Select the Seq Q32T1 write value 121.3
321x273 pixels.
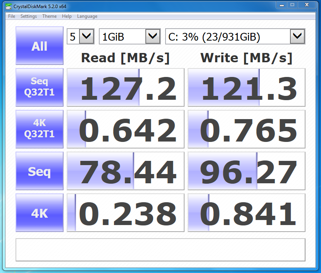(x=247, y=87)
